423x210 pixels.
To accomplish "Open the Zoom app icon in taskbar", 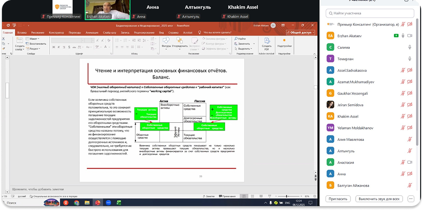I will [x=109, y=203].
